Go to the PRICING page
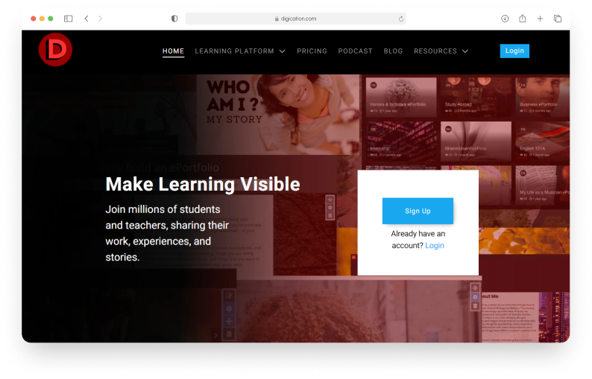The height and width of the screenshot is (379, 592). (312, 51)
